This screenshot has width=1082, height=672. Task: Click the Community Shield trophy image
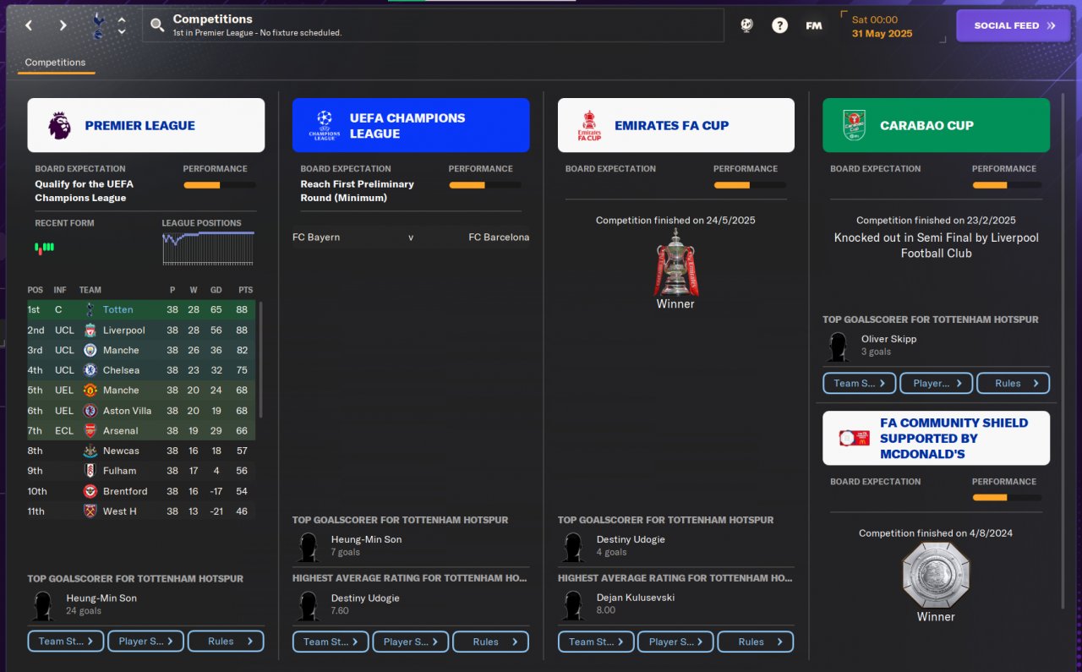tap(936, 575)
